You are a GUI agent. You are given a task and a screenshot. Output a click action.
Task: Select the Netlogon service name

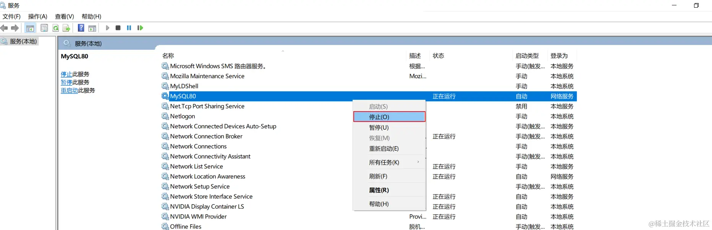(x=183, y=116)
